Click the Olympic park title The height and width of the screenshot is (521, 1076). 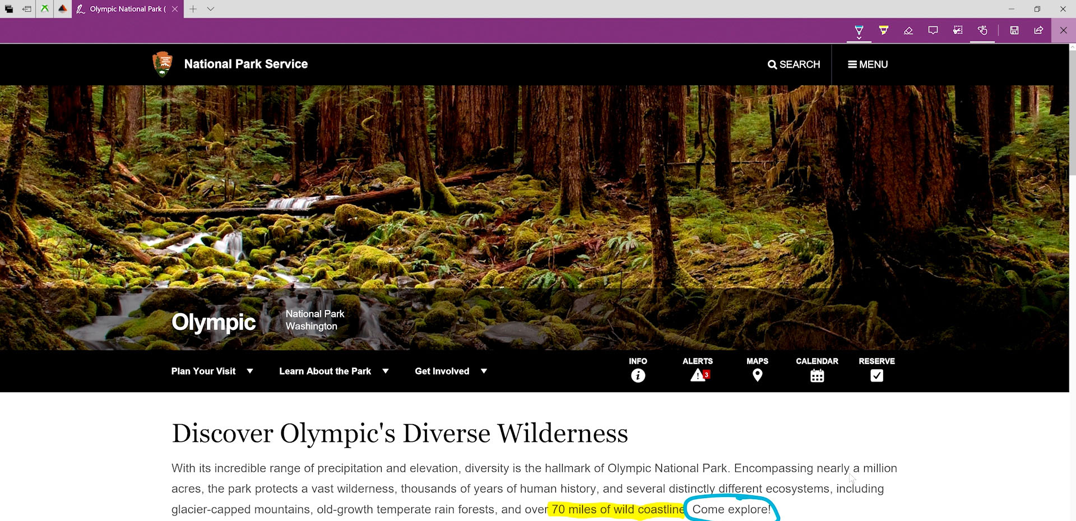pos(214,322)
